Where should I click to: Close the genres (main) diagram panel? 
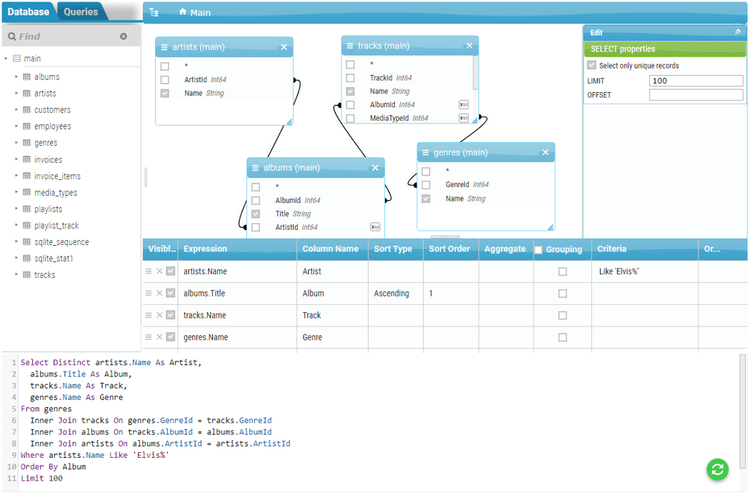(545, 151)
